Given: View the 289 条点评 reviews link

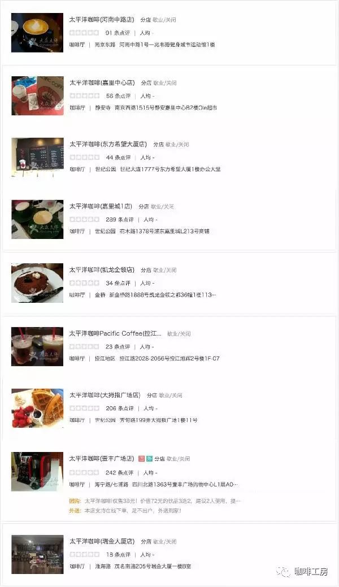Looking at the screenshot, I should pyautogui.click(x=119, y=220).
